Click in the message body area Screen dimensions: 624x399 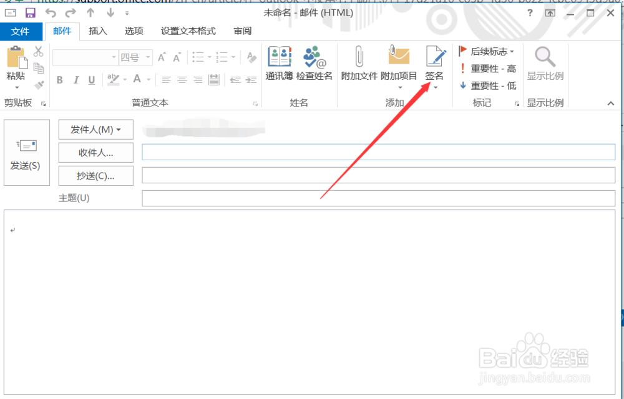310,302
